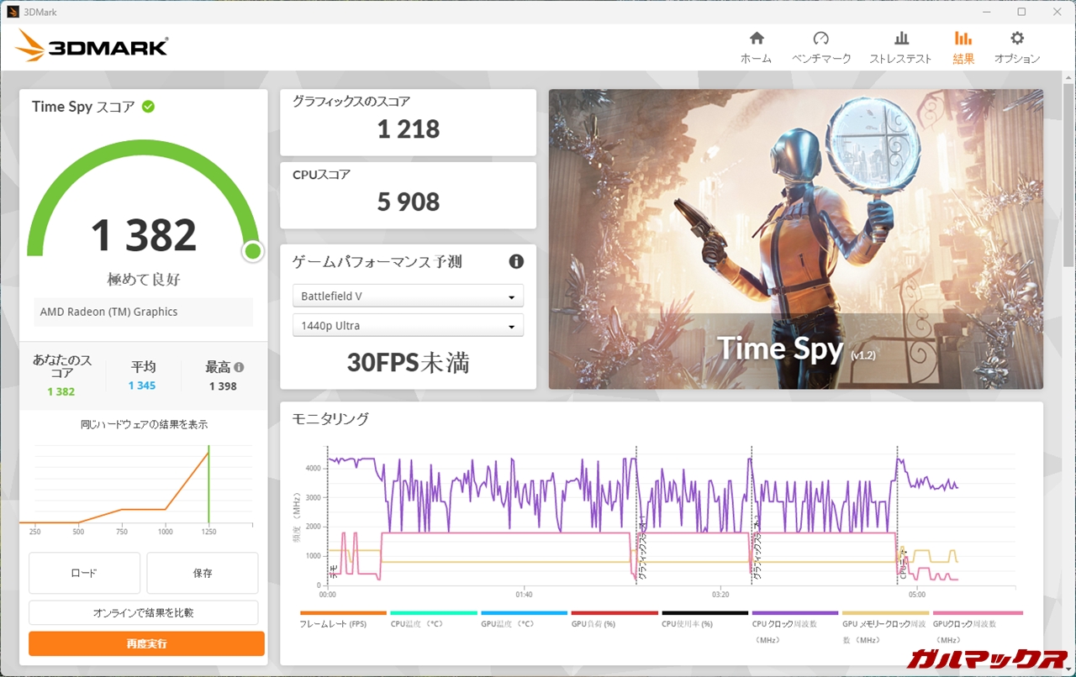1076x677 pixels.
Task: Toggle フレームレート (FPS) legend entry
Action: [343, 620]
